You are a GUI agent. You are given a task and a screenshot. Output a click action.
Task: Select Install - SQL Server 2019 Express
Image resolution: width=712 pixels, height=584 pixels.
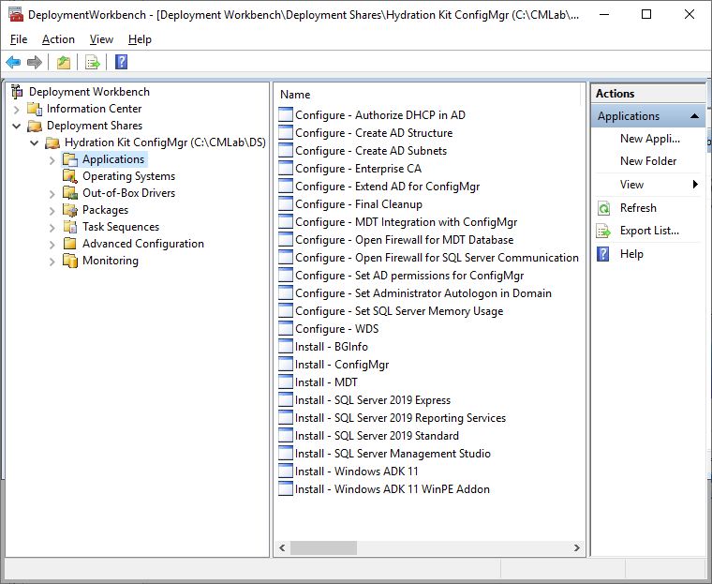click(373, 400)
